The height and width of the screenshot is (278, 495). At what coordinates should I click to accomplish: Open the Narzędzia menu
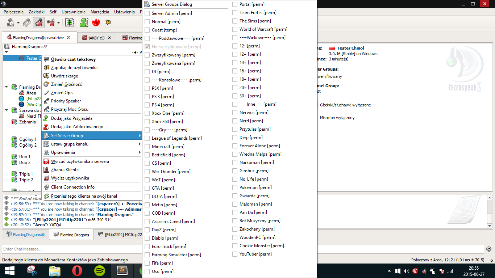point(100,12)
